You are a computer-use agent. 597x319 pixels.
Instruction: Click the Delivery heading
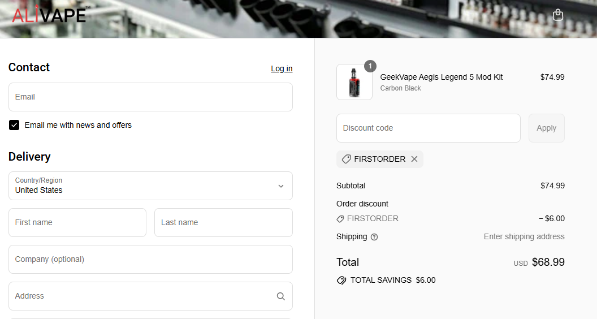pyautogui.click(x=30, y=157)
